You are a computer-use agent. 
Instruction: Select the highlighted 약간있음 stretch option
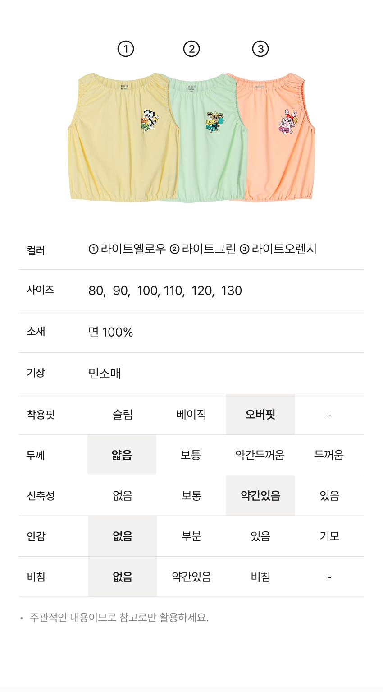coord(260,496)
